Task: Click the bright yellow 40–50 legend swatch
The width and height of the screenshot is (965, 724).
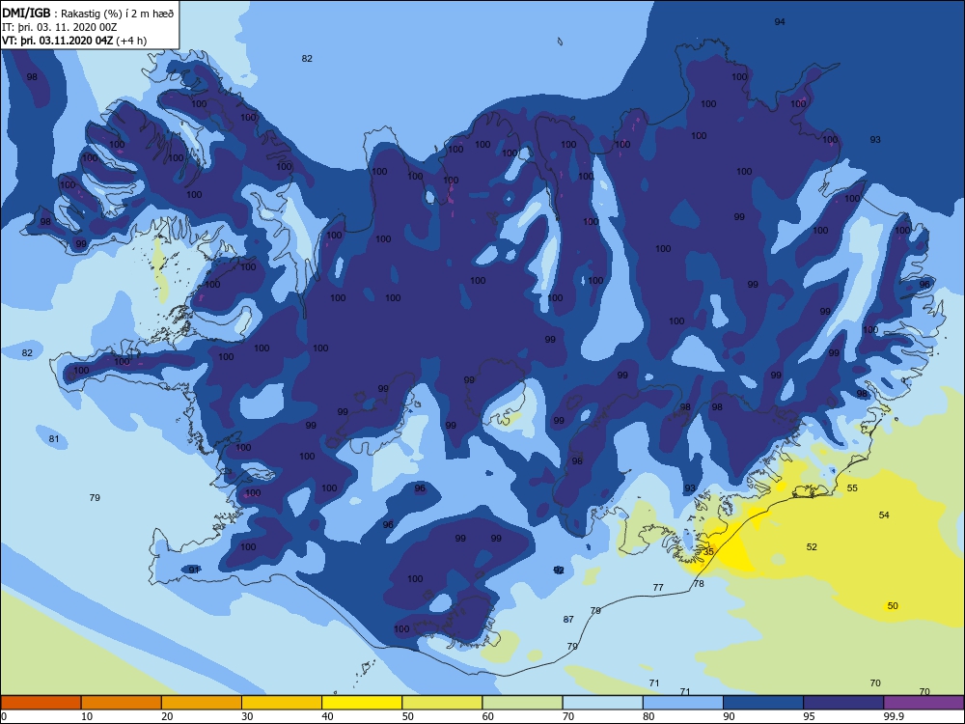Action: point(362,703)
